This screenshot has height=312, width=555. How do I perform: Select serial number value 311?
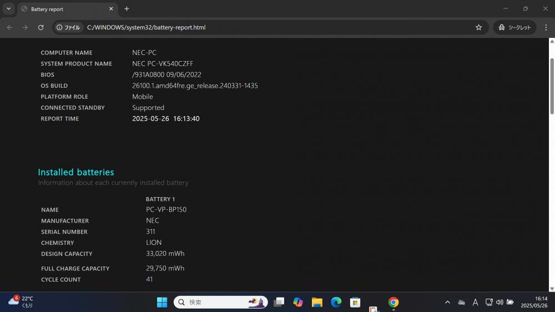(x=150, y=232)
